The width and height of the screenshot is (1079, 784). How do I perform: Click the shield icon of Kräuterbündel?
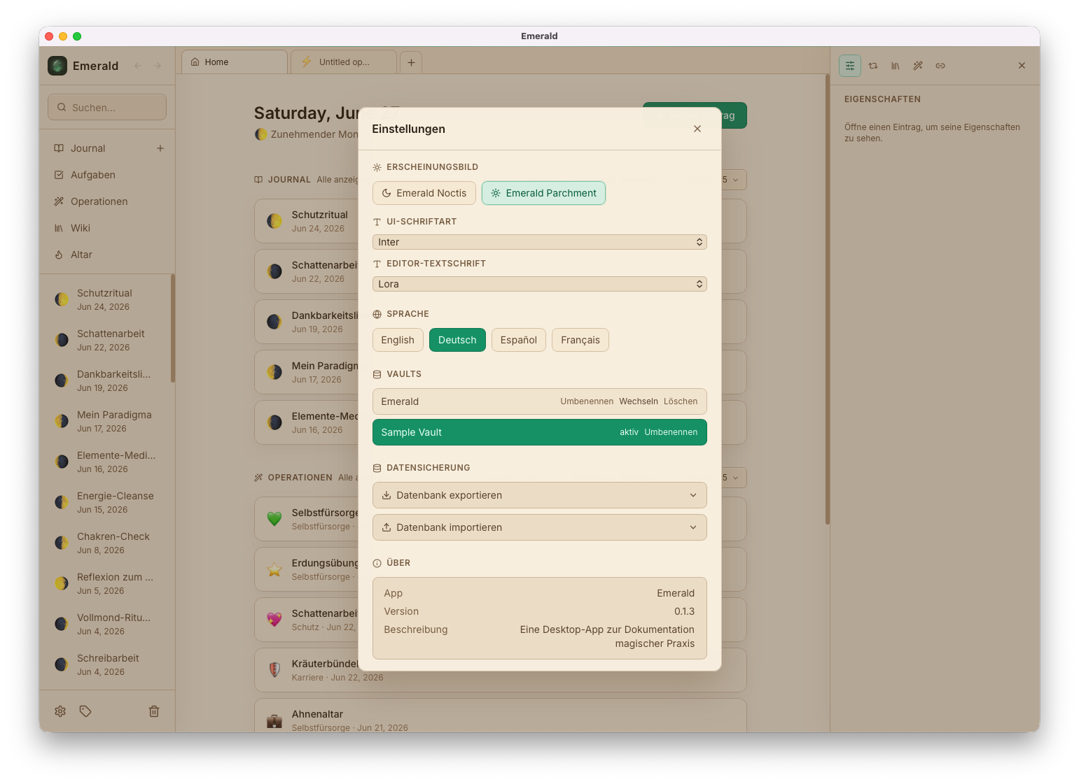click(274, 670)
